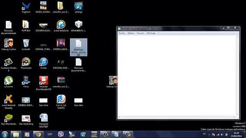Select the avast! SafeZone shortcut

pyautogui.click(x=61, y=26)
